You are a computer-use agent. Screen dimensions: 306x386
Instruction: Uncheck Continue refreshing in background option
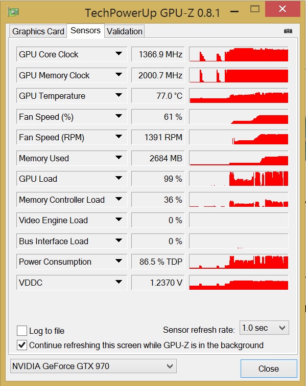(22, 345)
